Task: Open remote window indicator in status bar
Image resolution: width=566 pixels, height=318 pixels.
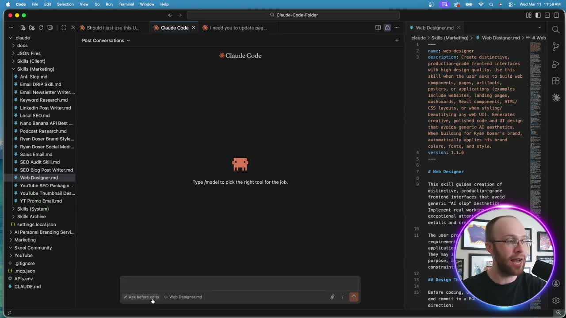Action: coord(9,313)
